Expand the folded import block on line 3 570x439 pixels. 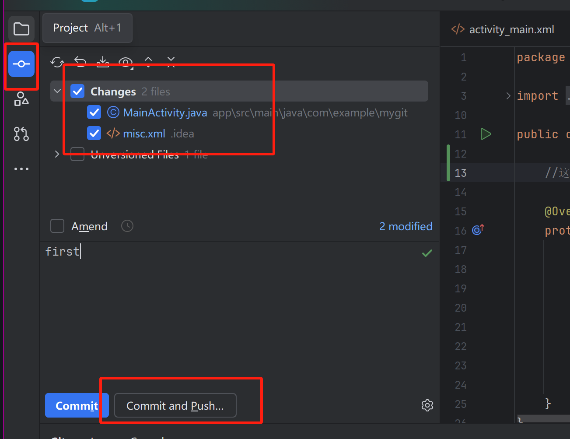[508, 96]
